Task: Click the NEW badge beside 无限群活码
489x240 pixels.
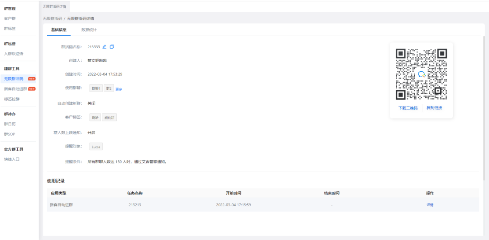Action: coord(32,79)
